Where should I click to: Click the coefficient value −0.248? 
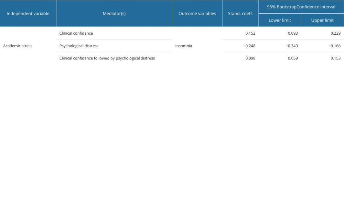point(249,46)
